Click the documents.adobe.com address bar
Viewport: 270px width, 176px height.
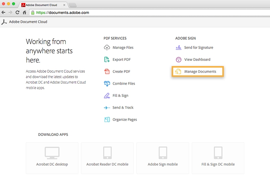[x=149, y=12]
